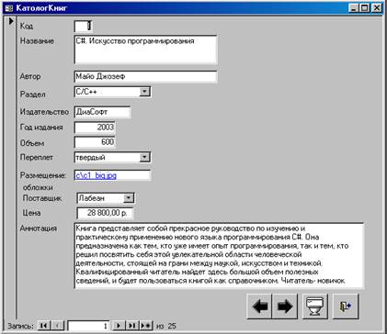This screenshot has width=387, height=334.
Task: Click the Год издания field showing 2003
Action: click(x=95, y=127)
